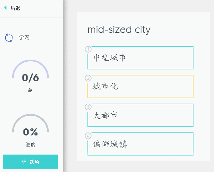Click the back arrow icon

tap(5, 8)
